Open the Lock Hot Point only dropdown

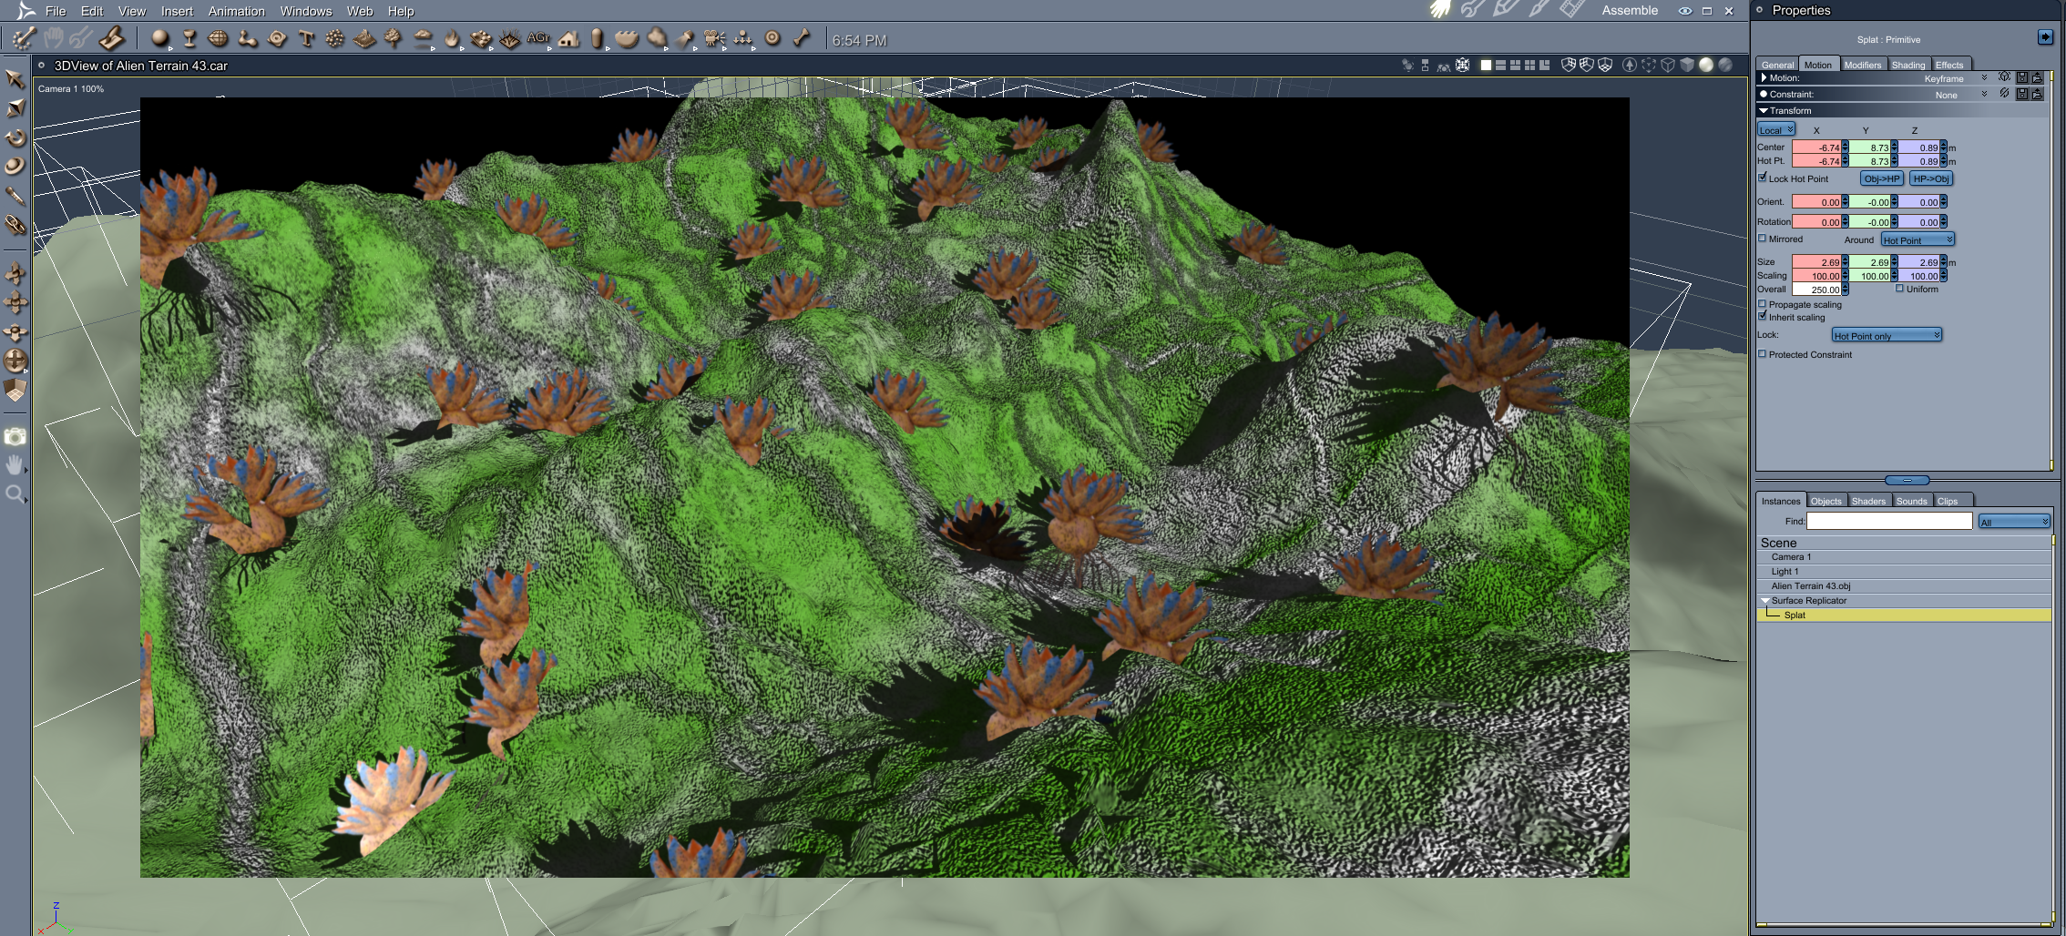(1887, 335)
